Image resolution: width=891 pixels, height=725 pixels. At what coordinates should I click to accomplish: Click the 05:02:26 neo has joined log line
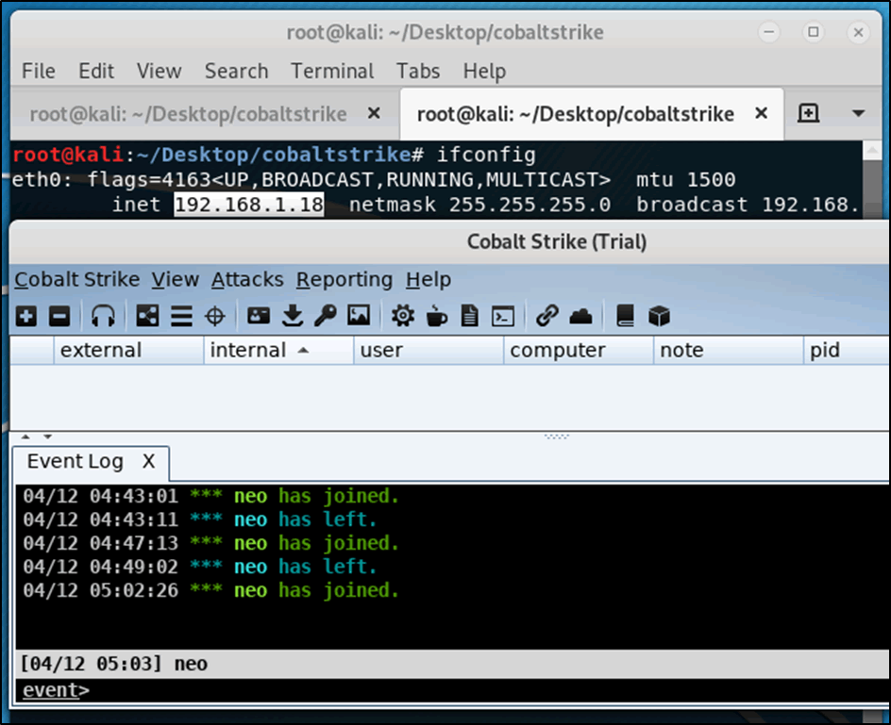pos(210,590)
